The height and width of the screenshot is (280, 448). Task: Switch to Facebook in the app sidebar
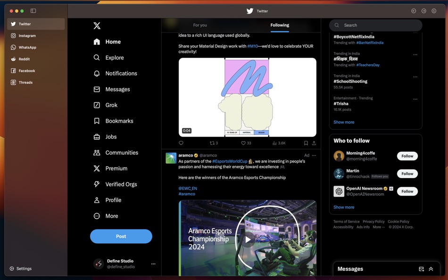tap(36, 71)
